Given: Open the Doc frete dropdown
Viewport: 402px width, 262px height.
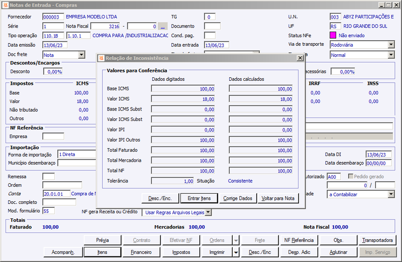Looking at the screenshot, I should point(81,55).
